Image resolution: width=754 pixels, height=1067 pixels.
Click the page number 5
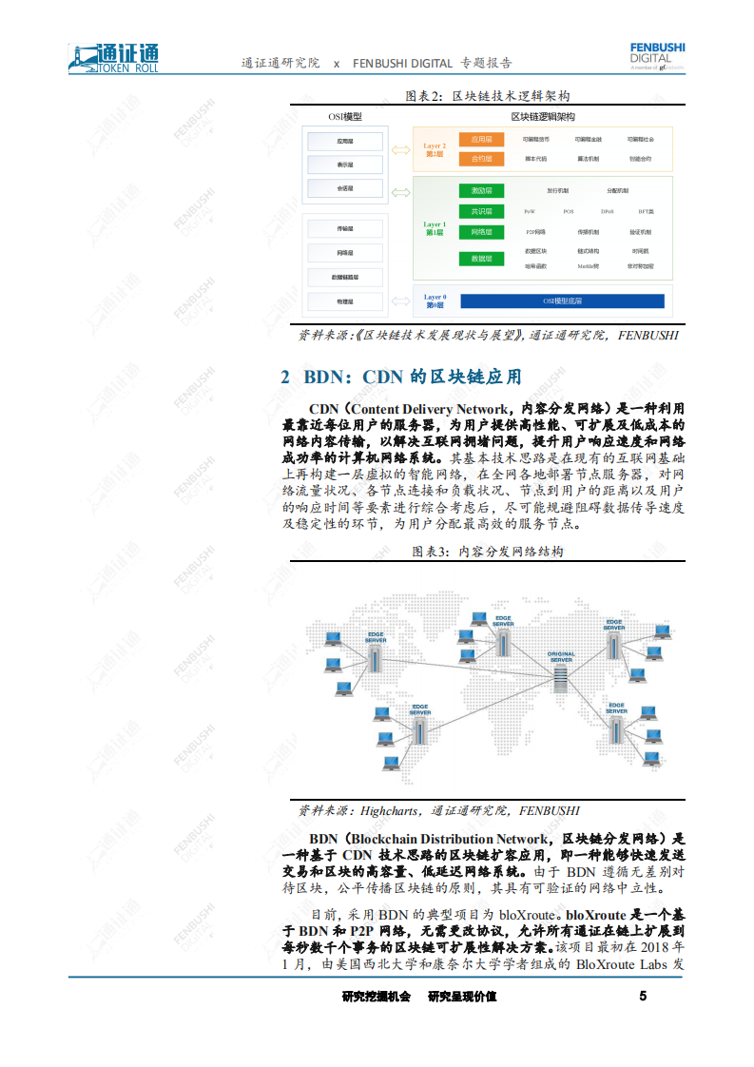pyautogui.click(x=643, y=996)
